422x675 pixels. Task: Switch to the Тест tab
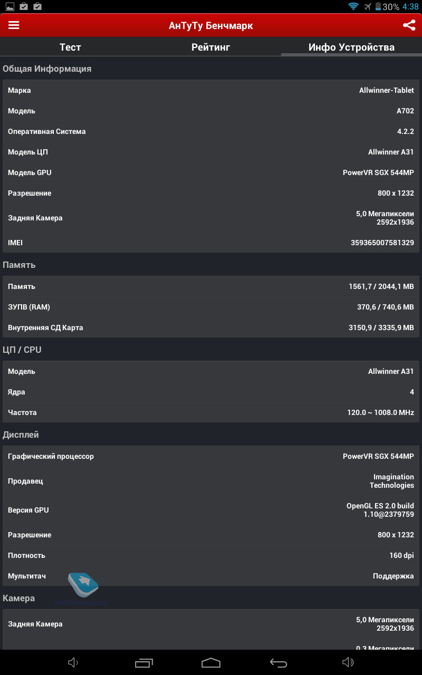pyautogui.click(x=70, y=47)
